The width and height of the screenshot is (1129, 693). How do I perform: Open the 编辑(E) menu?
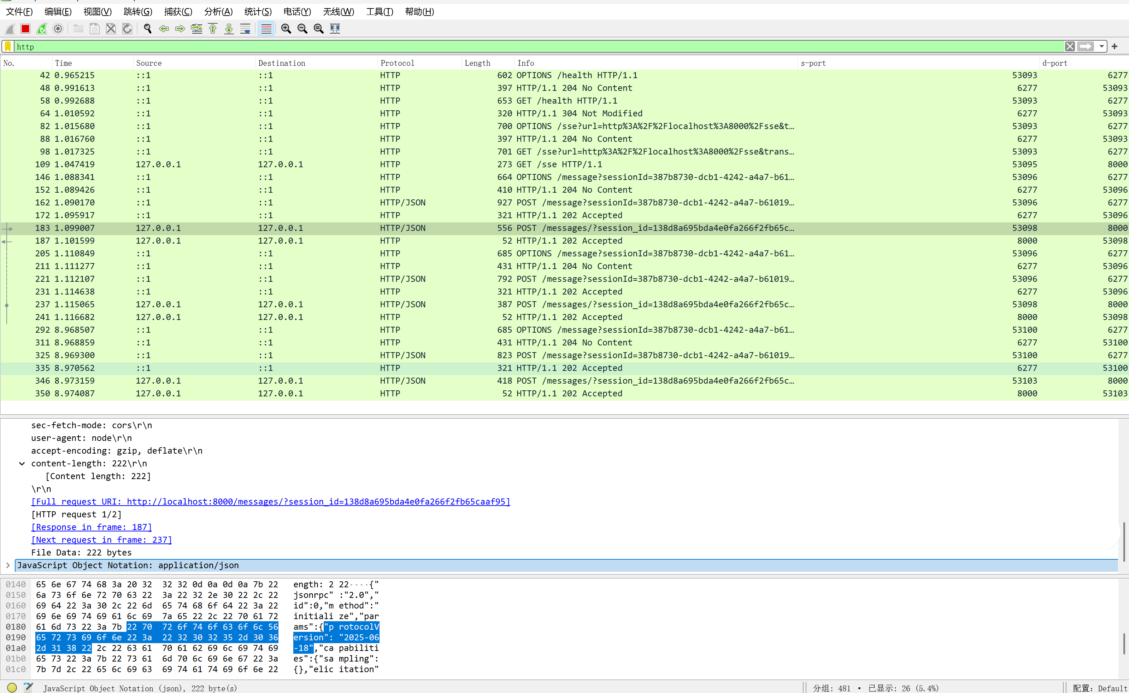tap(58, 11)
